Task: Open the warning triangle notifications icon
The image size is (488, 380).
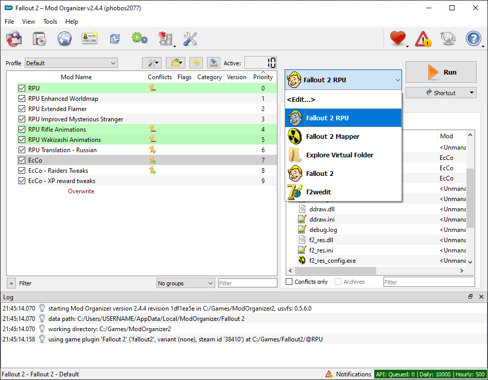Action: click(423, 39)
